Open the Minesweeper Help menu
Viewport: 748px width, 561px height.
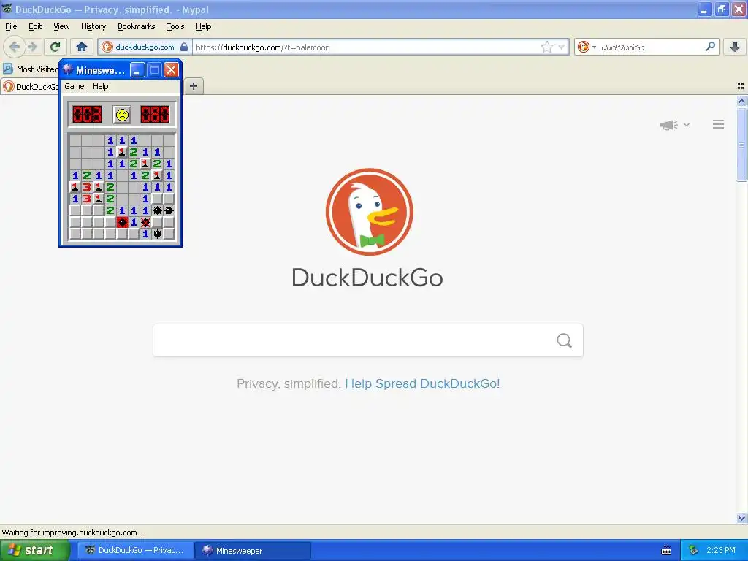[x=101, y=86]
